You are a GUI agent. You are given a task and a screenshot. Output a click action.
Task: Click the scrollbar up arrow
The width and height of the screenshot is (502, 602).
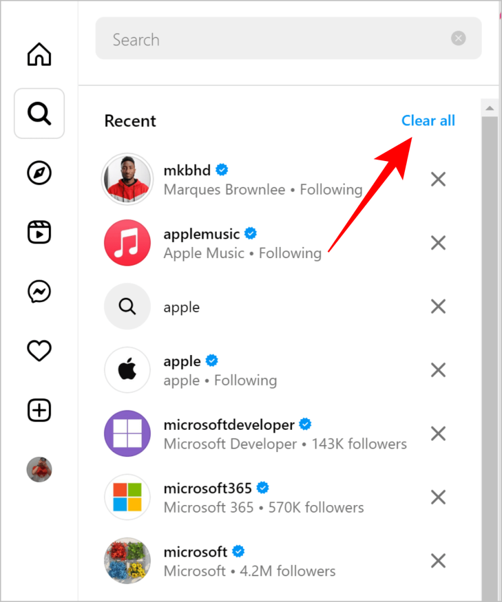click(489, 108)
